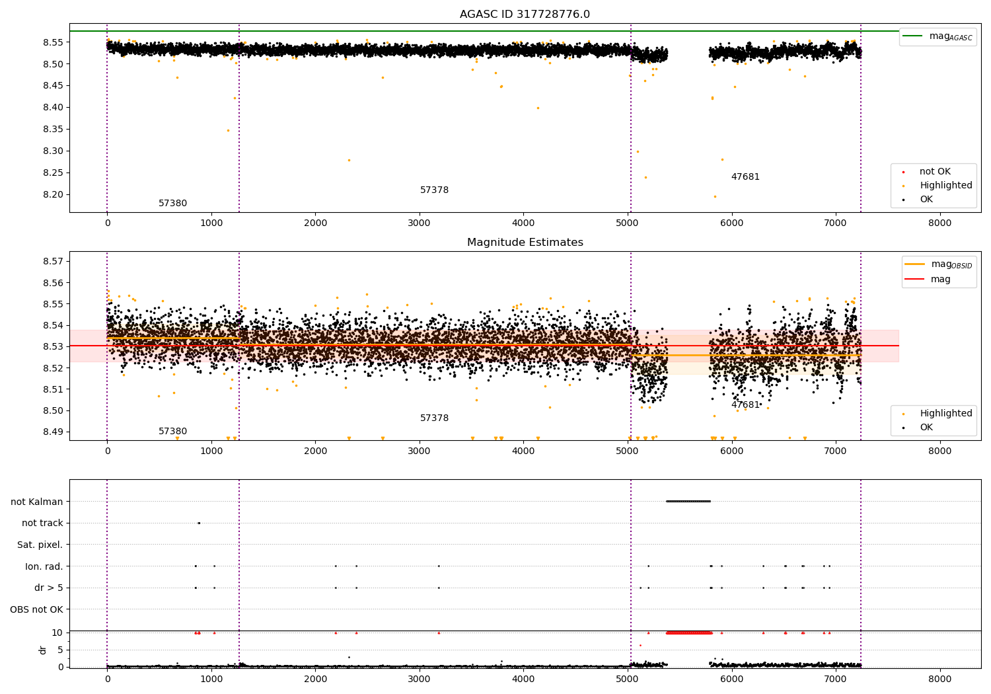This screenshot has width=991, height=694.
Task: Click the 3000 x-tick under top plot
Action: (420, 223)
